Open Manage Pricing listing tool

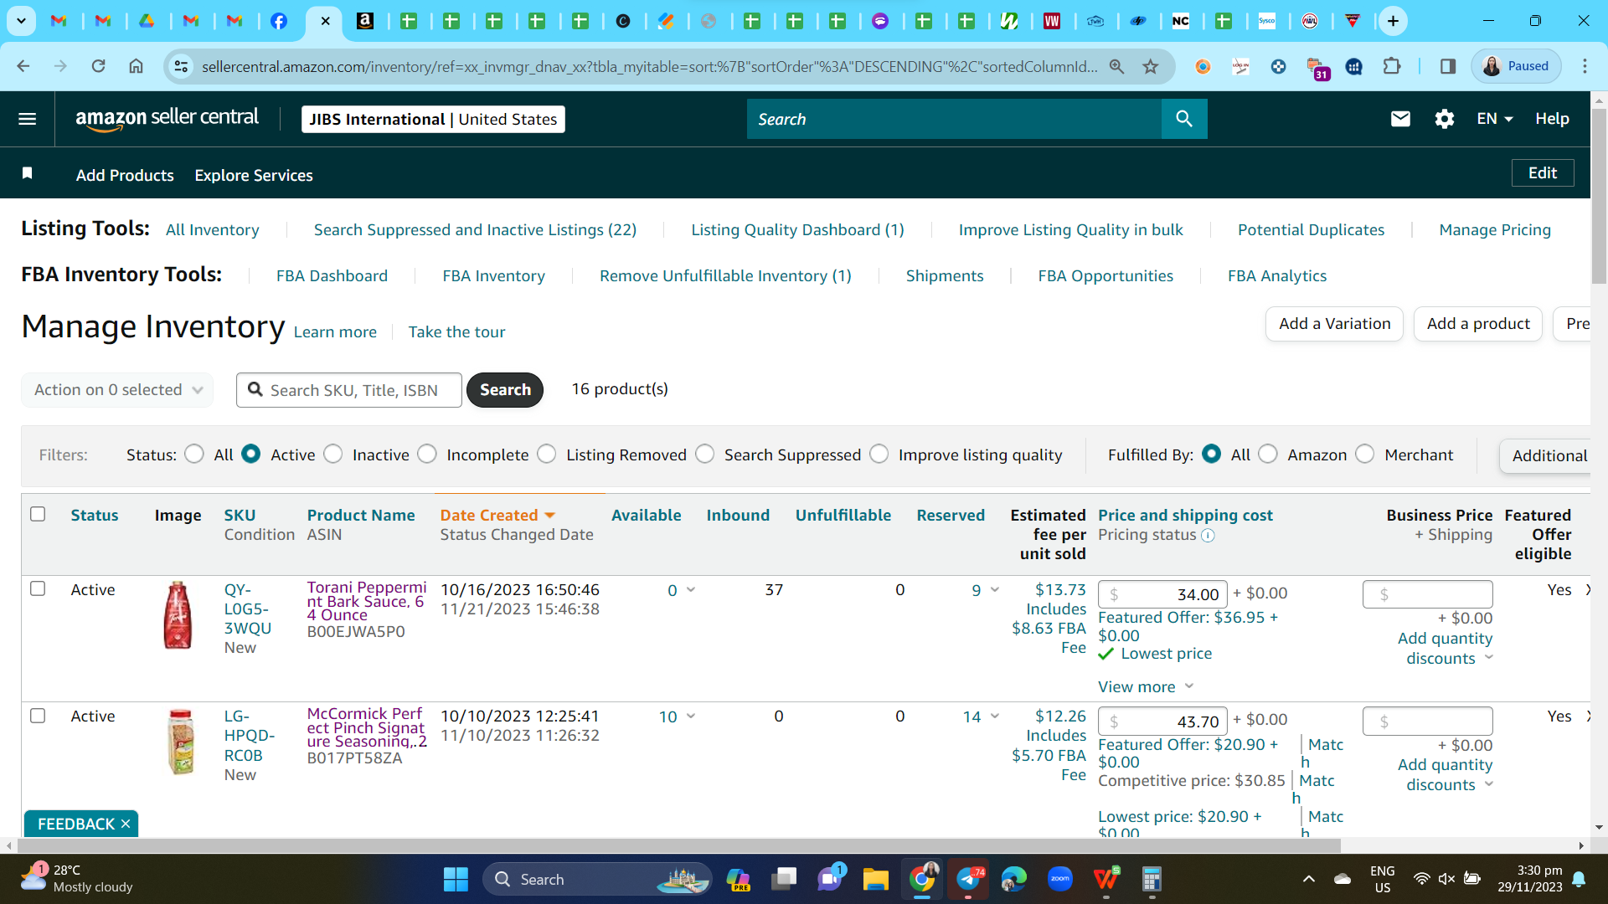pos(1495,229)
